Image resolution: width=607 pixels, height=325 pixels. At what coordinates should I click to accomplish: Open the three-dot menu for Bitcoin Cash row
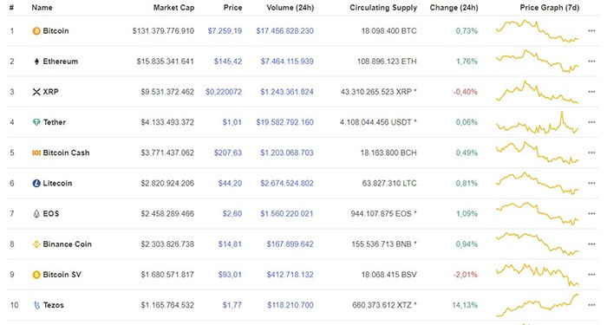(591, 153)
